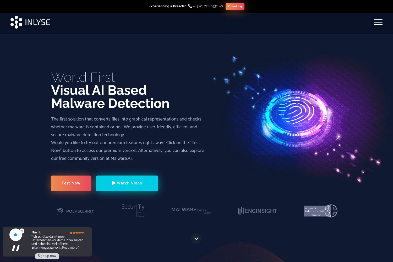Click the INLYSE logo

coord(30,22)
